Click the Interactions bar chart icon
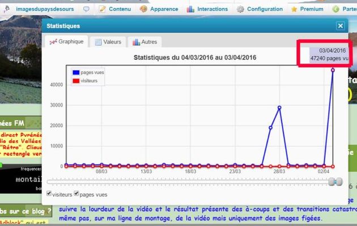The image size is (357, 226). click(190, 9)
